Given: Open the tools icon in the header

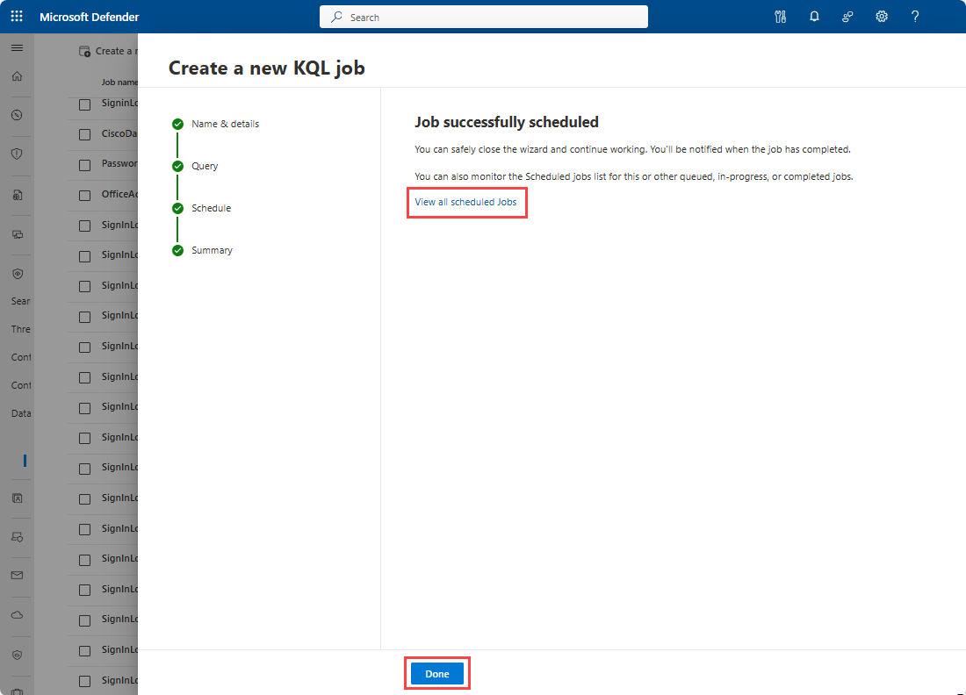Looking at the screenshot, I should click(x=781, y=17).
